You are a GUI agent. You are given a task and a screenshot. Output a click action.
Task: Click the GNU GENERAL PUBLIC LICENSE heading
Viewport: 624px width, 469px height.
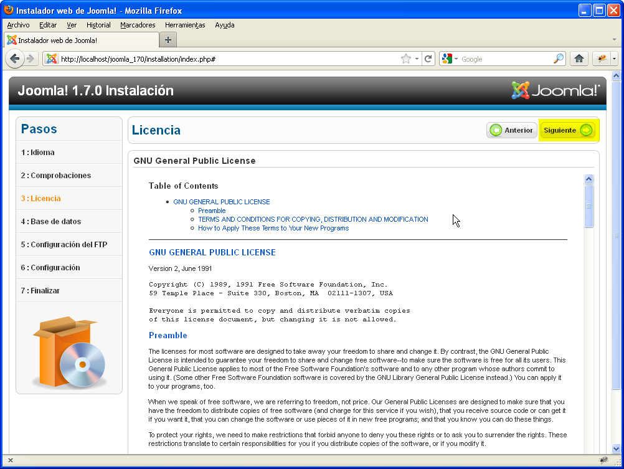click(212, 252)
